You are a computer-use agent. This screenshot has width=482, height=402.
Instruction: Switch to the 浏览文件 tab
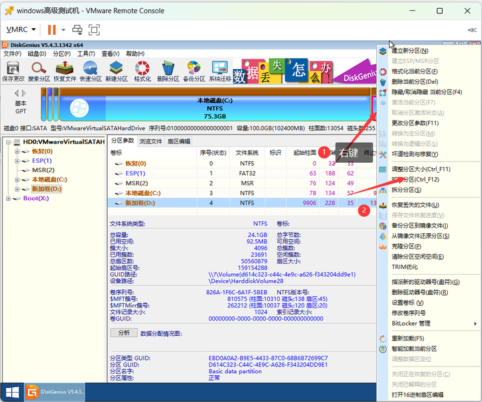pos(151,141)
